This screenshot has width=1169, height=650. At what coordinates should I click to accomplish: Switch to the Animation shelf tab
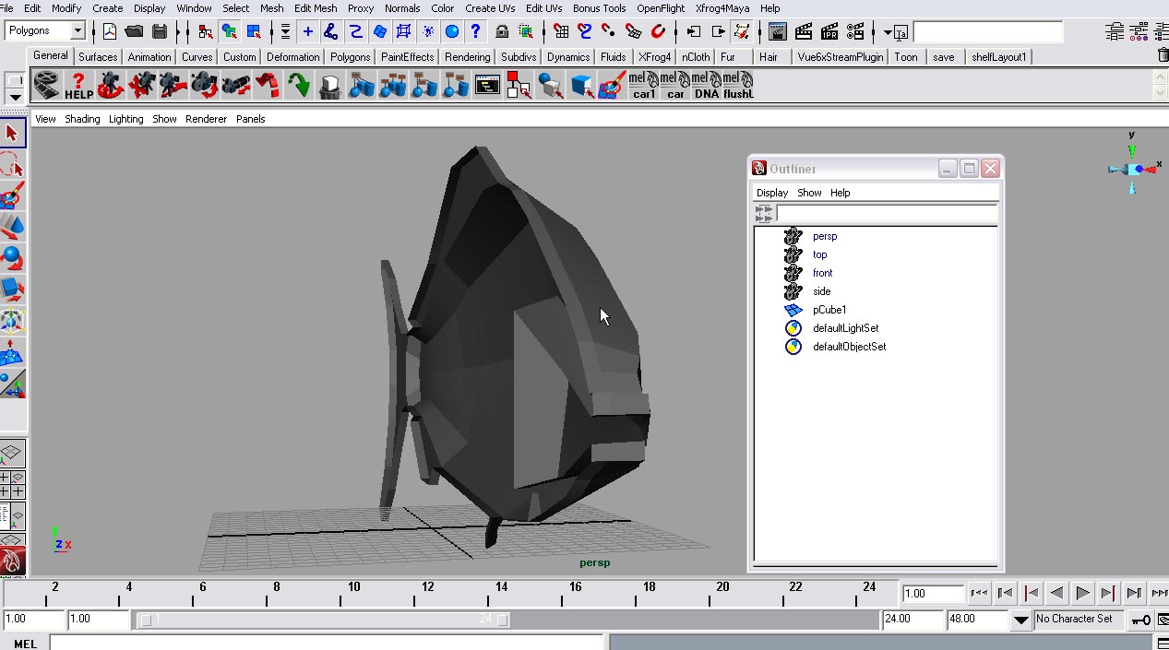coord(149,56)
